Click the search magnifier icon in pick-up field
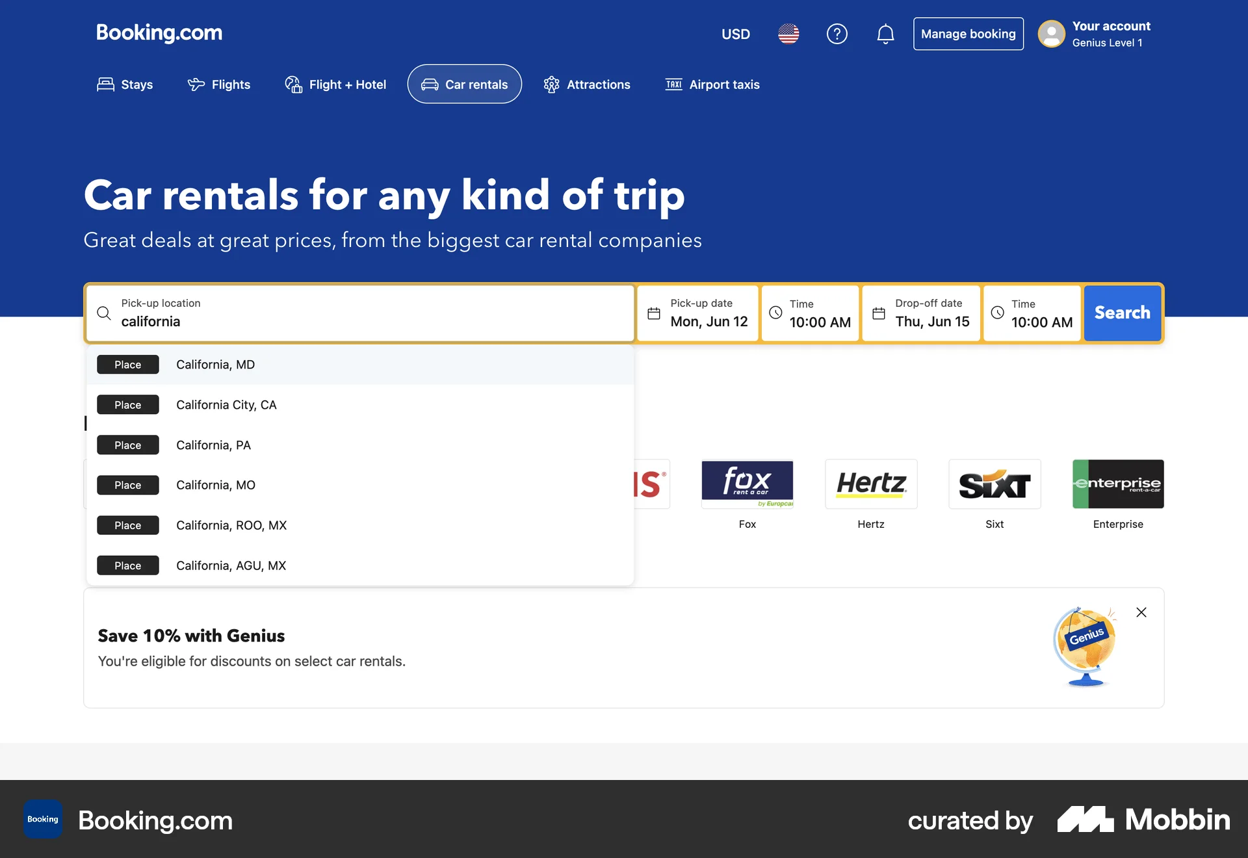This screenshot has width=1248, height=858. [x=104, y=313]
